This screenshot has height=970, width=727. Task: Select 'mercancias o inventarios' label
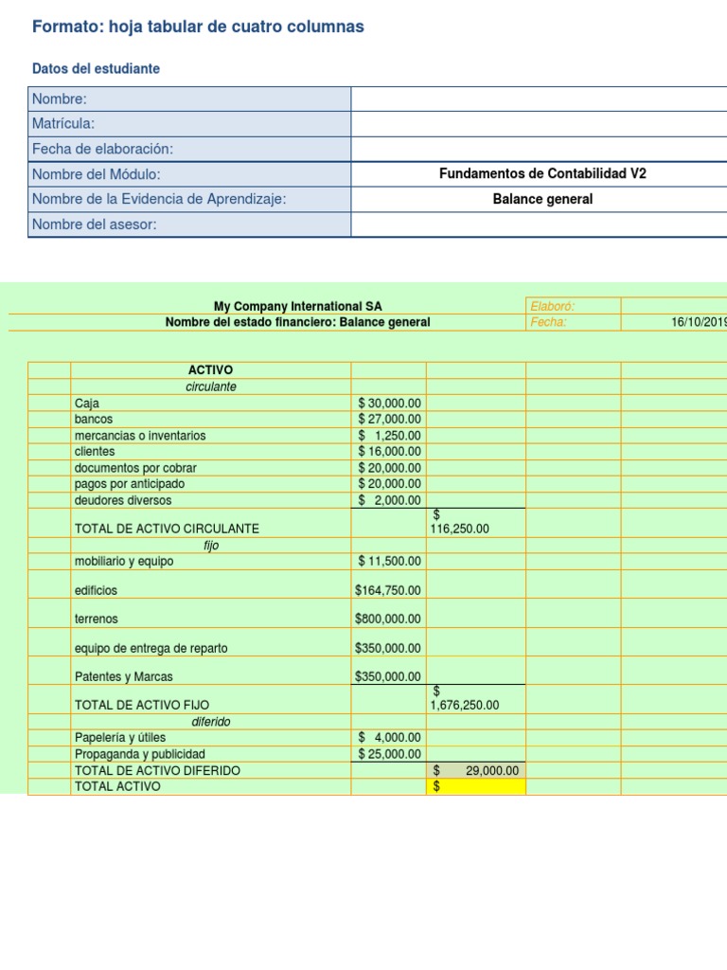(x=211, y=436)
